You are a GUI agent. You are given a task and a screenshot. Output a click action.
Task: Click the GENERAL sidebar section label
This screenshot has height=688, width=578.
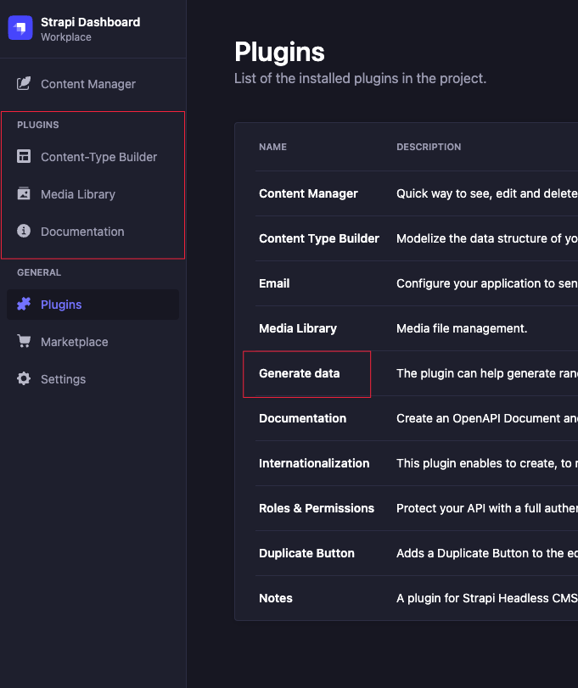pos(39,272)
